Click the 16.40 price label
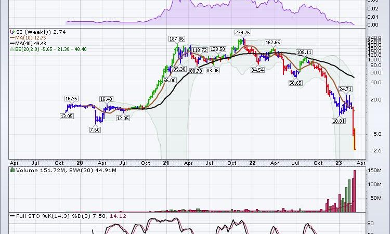The height and width of the screenshot is (234, 390). point(106,99)
